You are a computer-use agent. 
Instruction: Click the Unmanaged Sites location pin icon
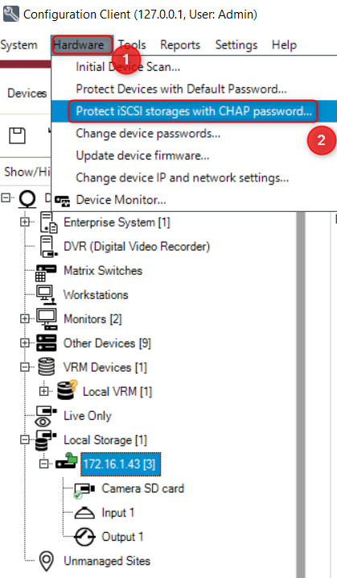(x=47, y=561)
